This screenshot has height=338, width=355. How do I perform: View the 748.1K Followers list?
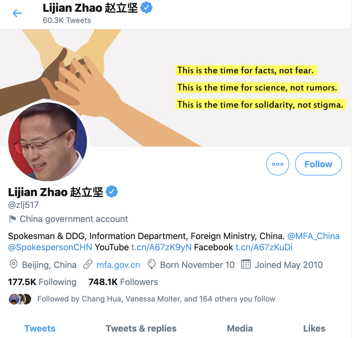pos(123,282)
